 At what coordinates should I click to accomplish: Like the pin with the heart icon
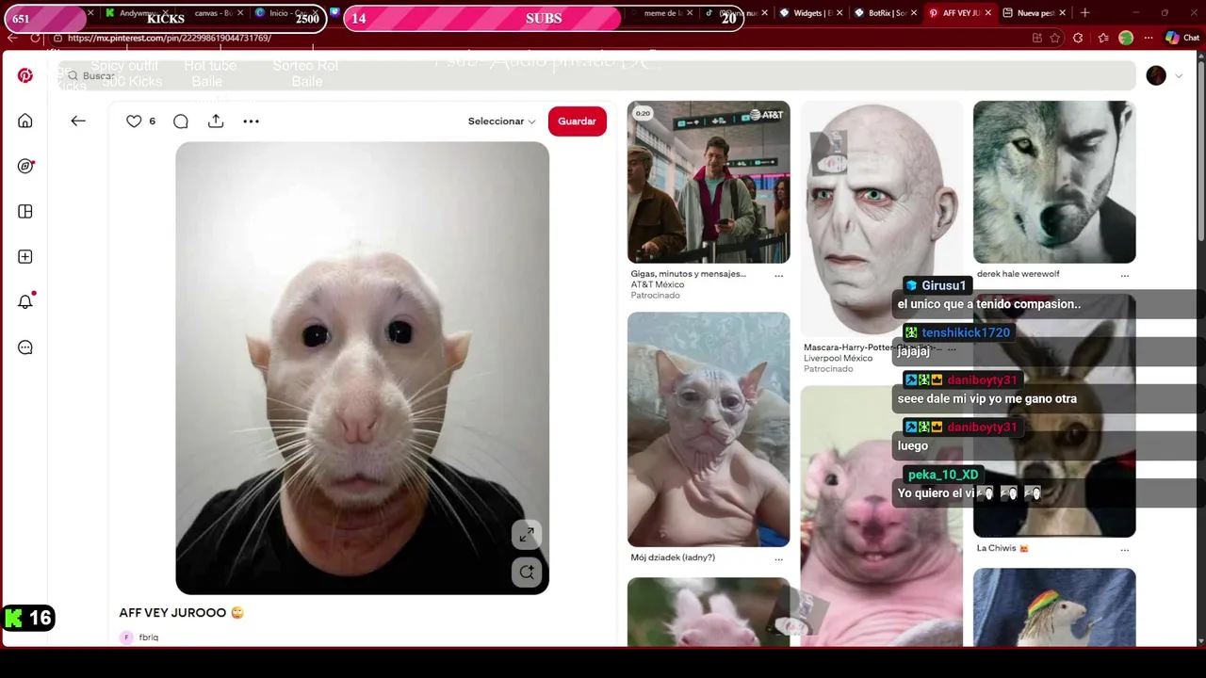tap(134, 121)
